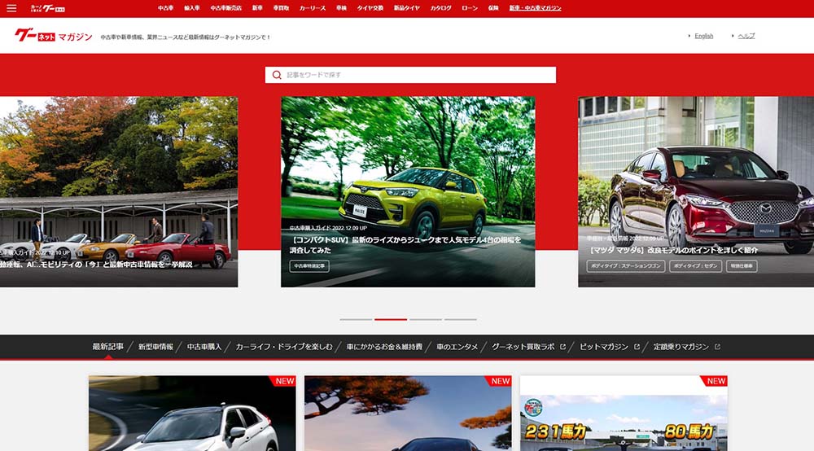
Task: Click ボディタイプ:ステーションワゴン tag
Action: pyautogui.click(x=625, y=265)
